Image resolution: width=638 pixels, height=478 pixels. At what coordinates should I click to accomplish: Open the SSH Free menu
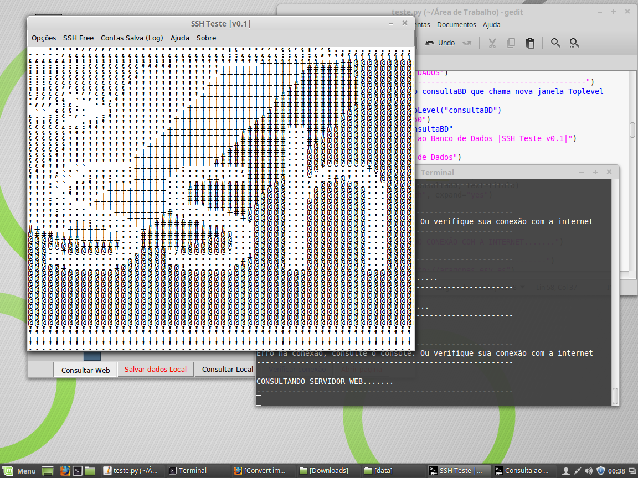point(78,38)
